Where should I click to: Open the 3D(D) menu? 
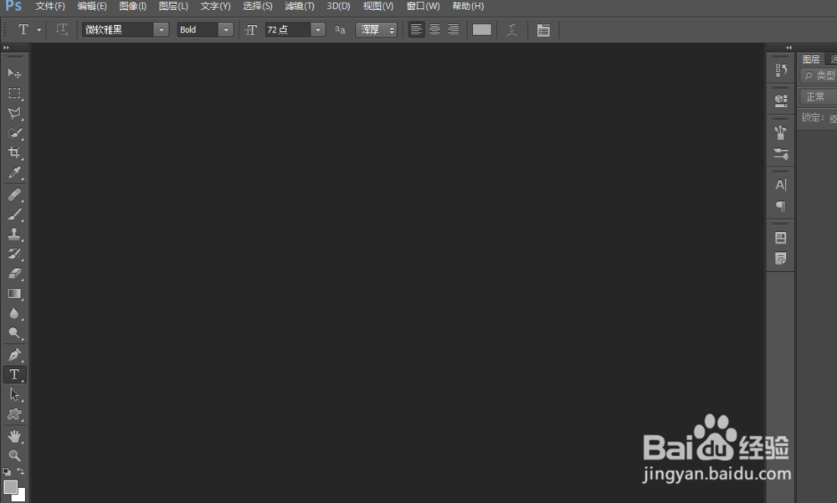pos(338,7)
